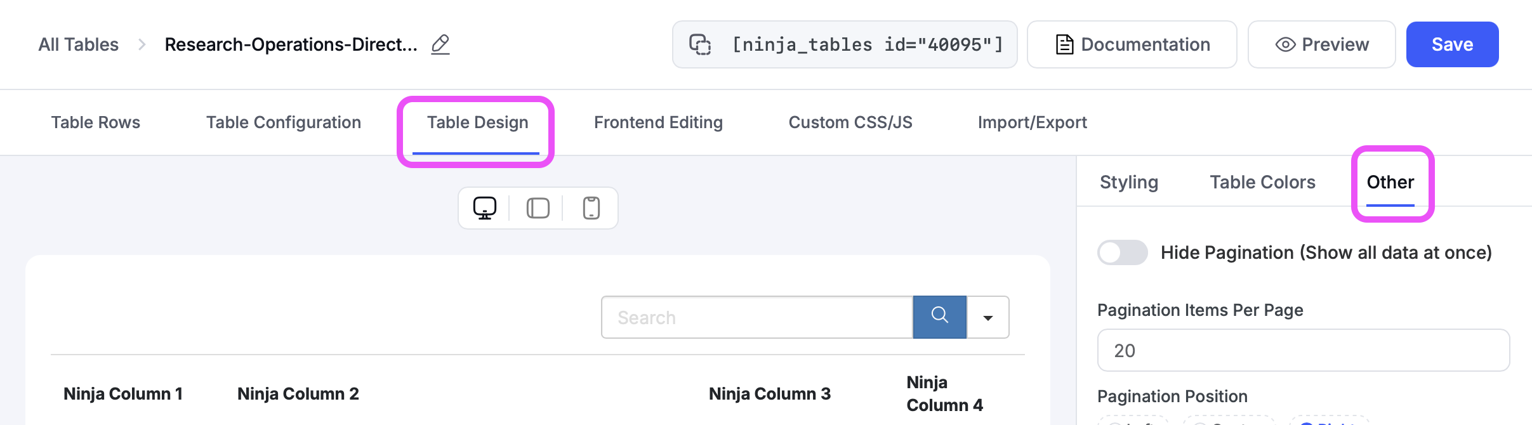Click the pencil icon to rename table
This screenshot has width=1532, height=425.
440,44
